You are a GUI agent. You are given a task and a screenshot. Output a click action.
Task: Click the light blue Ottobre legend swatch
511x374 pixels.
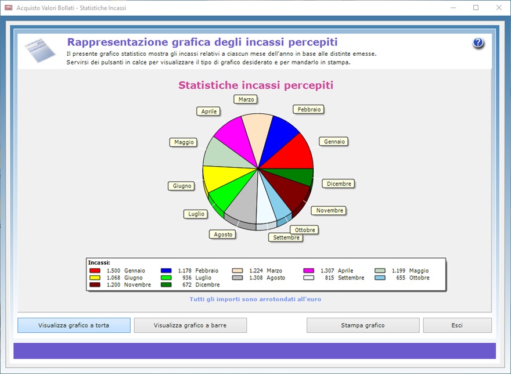pyautogui.click(x=380, y=278)
